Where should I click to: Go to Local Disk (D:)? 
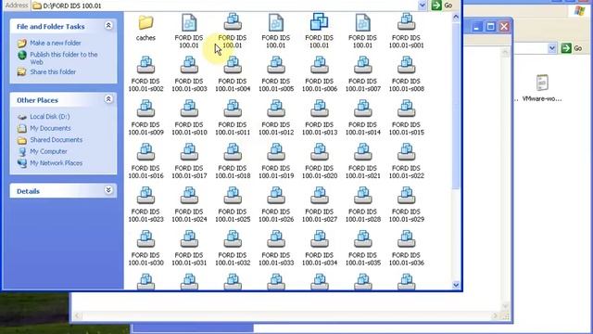[50, 117]
